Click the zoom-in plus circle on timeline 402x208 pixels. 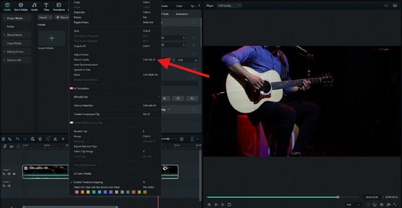click(181, 139)
